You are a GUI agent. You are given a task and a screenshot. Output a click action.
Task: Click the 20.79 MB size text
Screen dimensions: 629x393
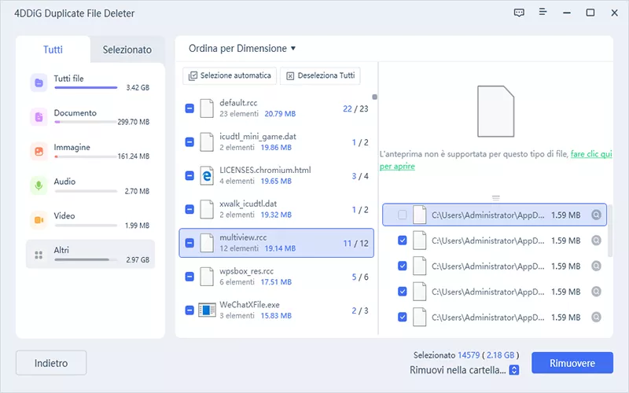(280, 114)
